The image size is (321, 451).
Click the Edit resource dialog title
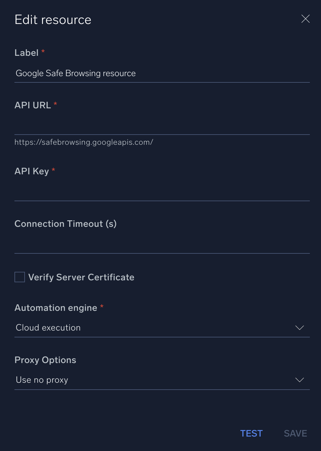[53, 19]
